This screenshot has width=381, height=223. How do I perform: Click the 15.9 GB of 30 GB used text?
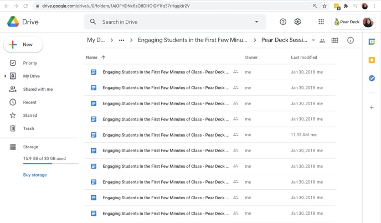pyautogui.click(x=44, y=158)
